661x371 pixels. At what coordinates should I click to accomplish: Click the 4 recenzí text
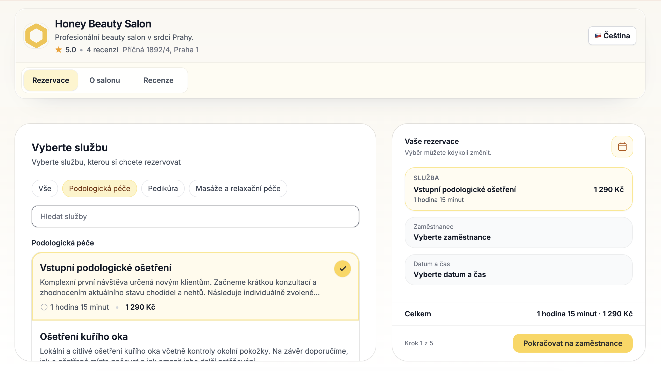(103, 50)
